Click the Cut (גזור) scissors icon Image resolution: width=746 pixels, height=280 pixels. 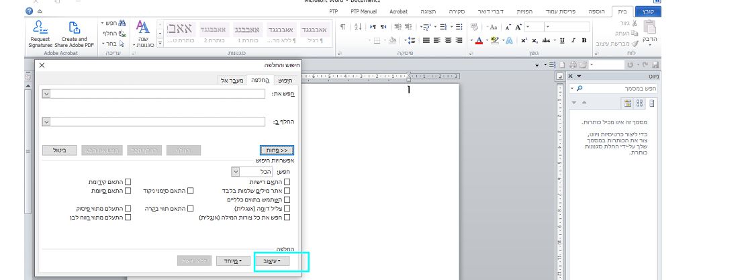634,23
